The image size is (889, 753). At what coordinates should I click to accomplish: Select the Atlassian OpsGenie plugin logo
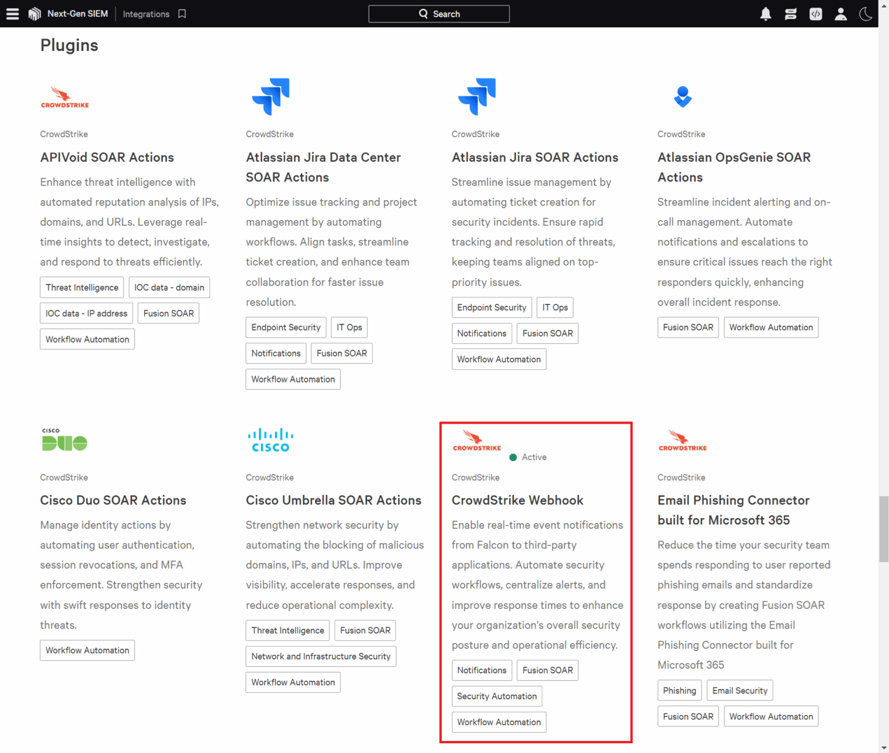coord(683,97)
